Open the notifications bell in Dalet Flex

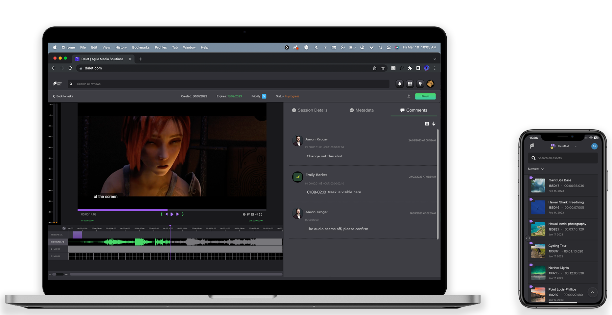pyautogui.click(x=399, y=84)
